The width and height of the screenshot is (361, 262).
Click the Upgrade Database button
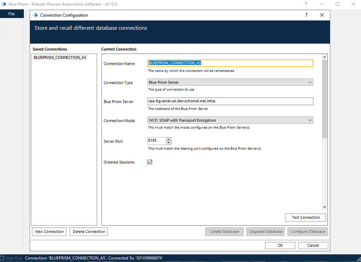(x=266, y=232)
